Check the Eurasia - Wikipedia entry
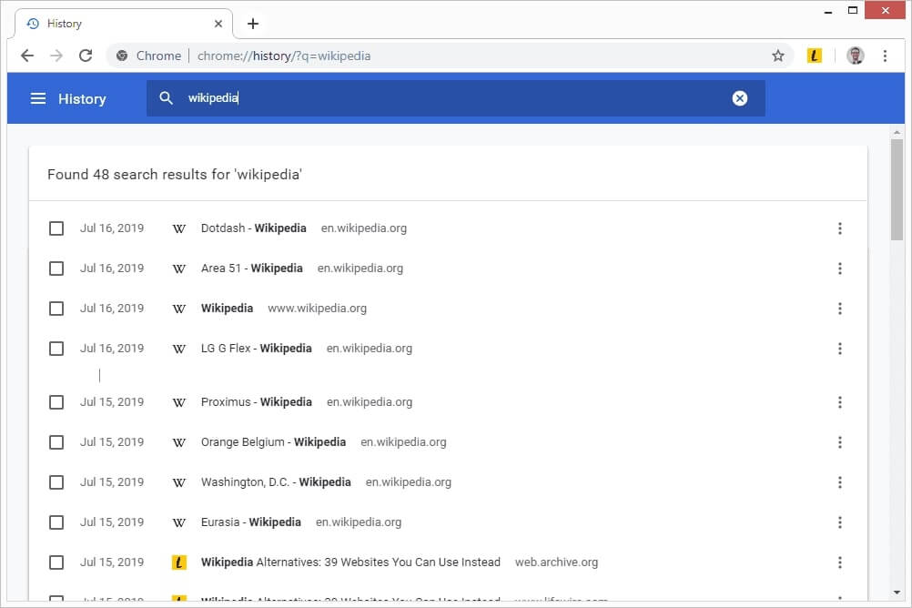Viewport: 912px width, 608px height. 56,522
